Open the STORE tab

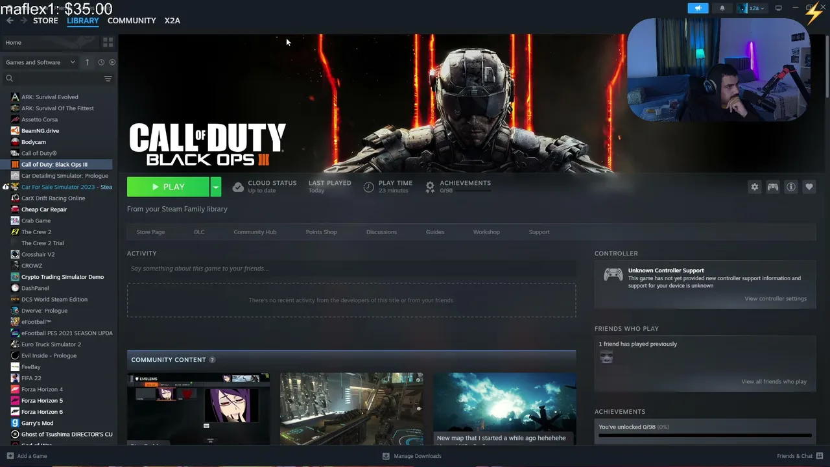(45, 21)
